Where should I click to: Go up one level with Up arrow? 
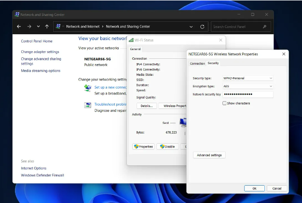[x=47, y=27]
